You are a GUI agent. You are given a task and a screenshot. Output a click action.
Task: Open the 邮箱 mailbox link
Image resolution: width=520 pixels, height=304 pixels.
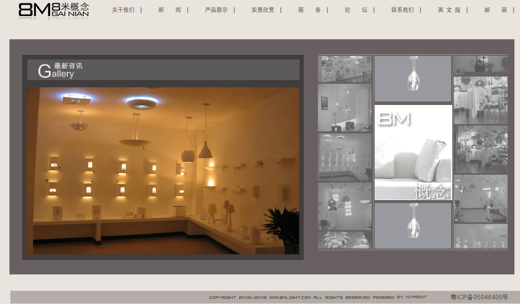tap(496, 10)
